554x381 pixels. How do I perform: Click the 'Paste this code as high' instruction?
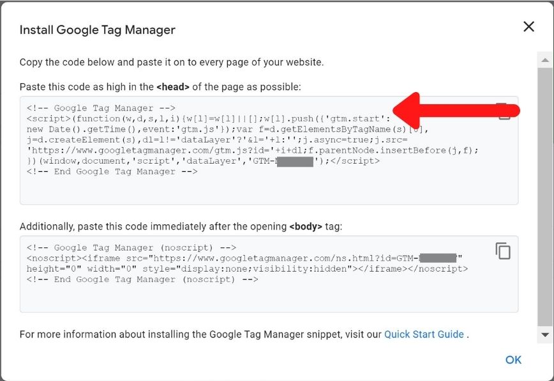160,87
